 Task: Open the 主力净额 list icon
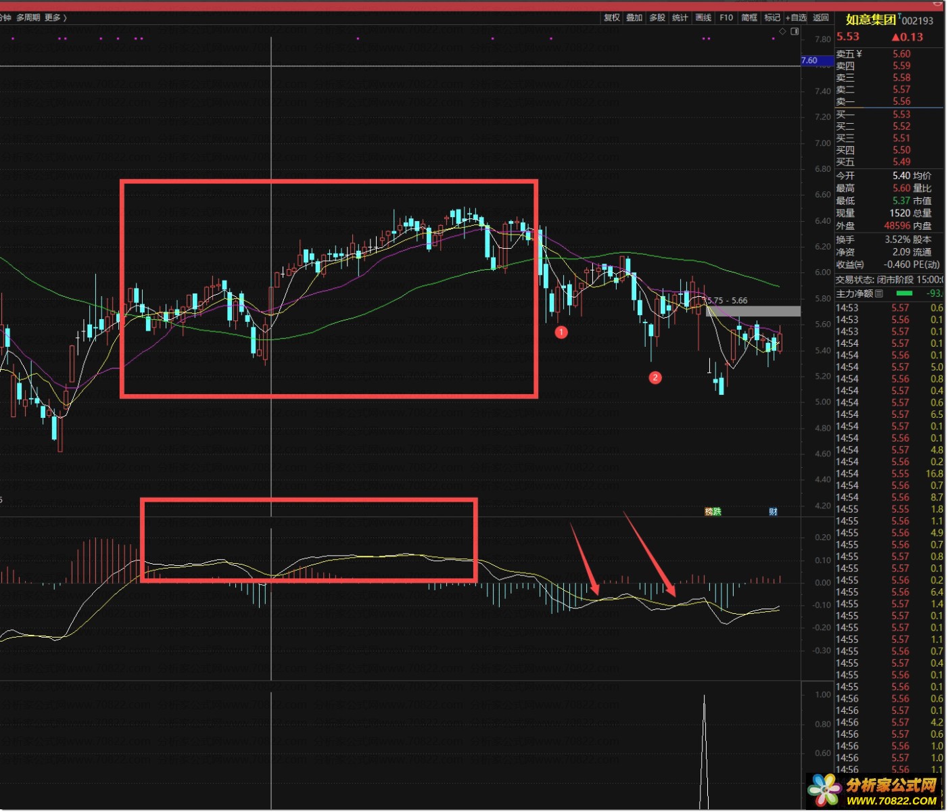pyautogui.click(x=879, y=293)
